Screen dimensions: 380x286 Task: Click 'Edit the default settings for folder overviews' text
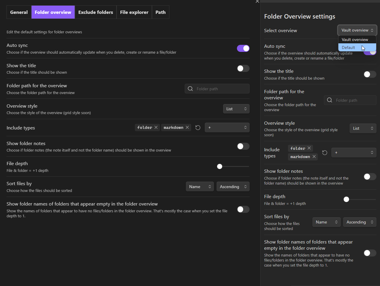[44, 32]
